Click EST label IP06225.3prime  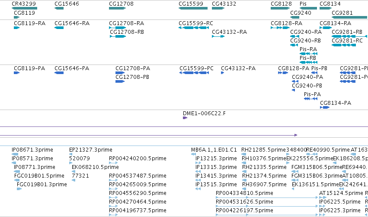pos(340,211)
